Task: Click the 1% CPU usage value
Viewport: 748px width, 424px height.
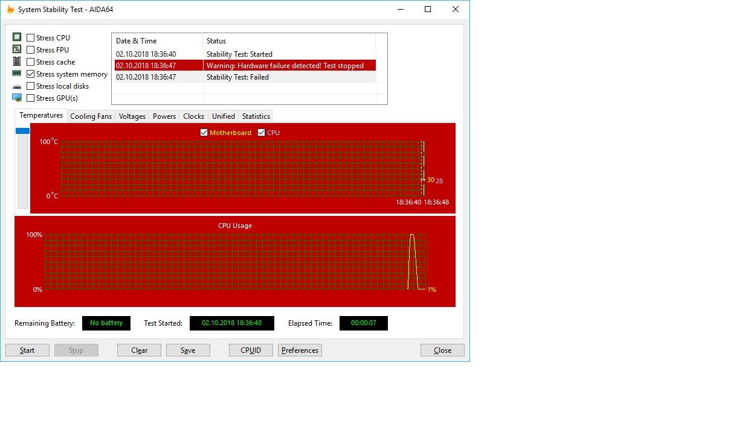Action: pyautogui.click(x=431, y=290)
